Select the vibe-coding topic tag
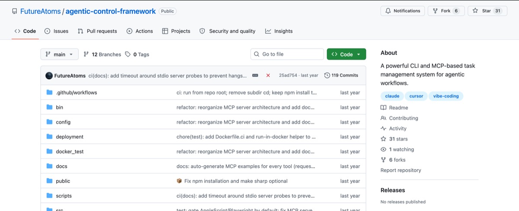 446,96
